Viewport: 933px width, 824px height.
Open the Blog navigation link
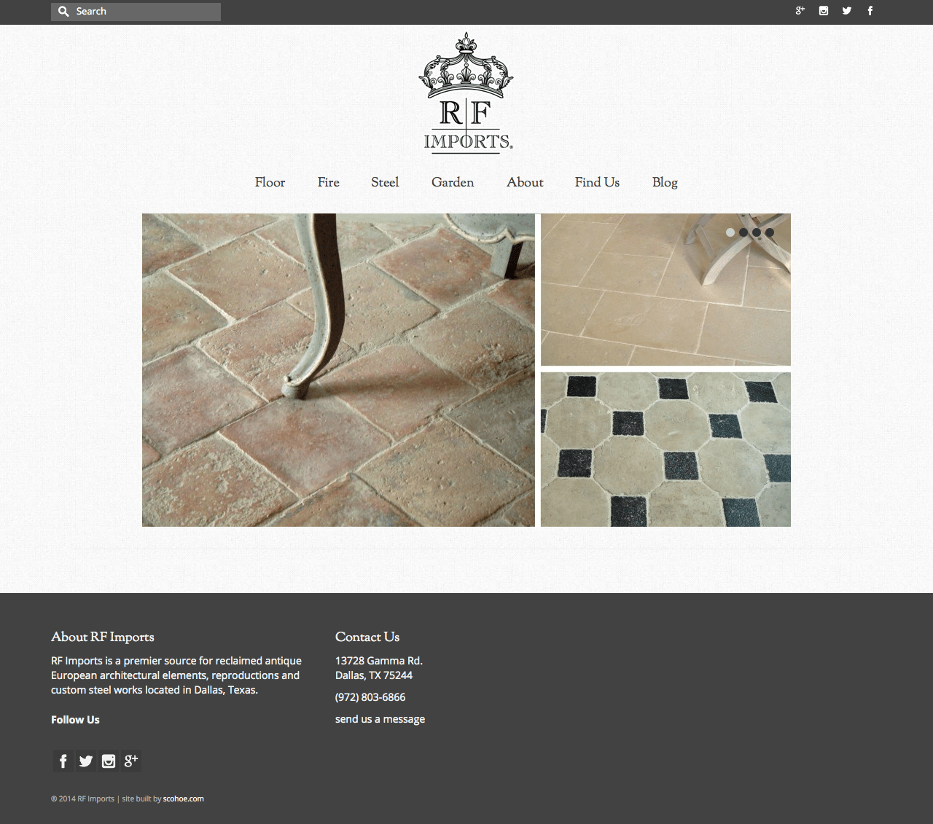(665, 182)
